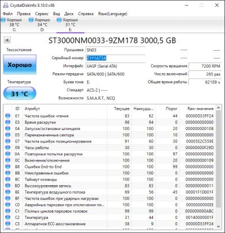The width and height of the screenshot is (225, 233).
Task: Click blue health orb for drive C:
Action: 3,20
